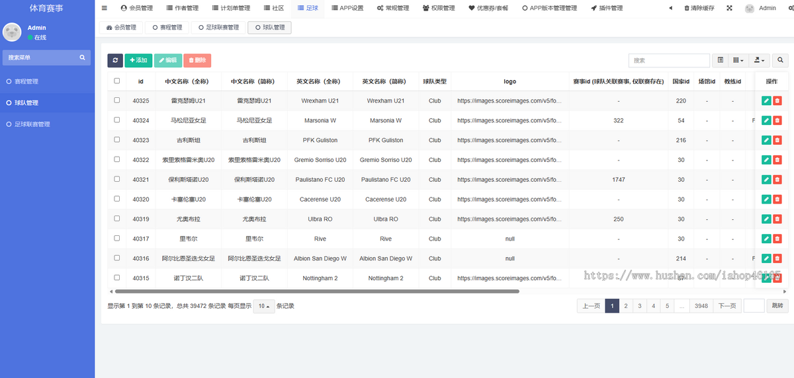Click the horizontal table scrollbar
The height and width of the screenshot is (378, 794).
317,291
